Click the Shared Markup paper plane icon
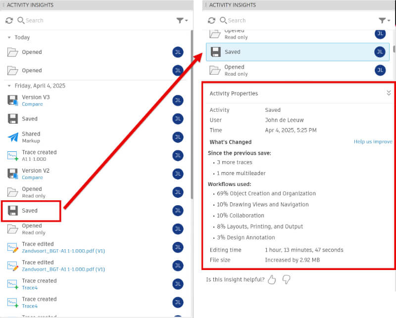The height and width of the screenshot is (318, 396). (13, 137)
